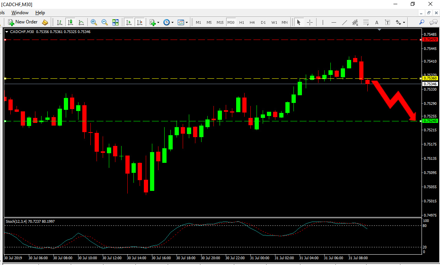Toggle Auto Scroll chart to end
The width and height of the screenshot is (440, 265).
(x=129, y=22)
